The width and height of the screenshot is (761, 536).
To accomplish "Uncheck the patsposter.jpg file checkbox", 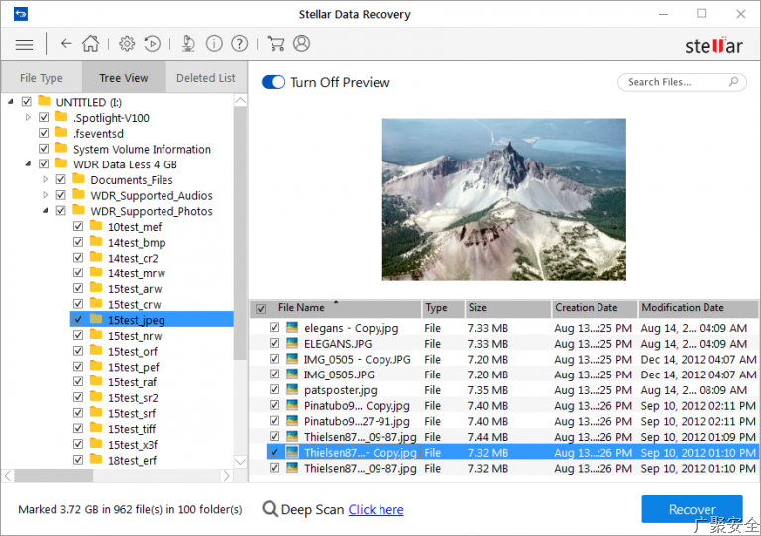I will tap(274, 390).
